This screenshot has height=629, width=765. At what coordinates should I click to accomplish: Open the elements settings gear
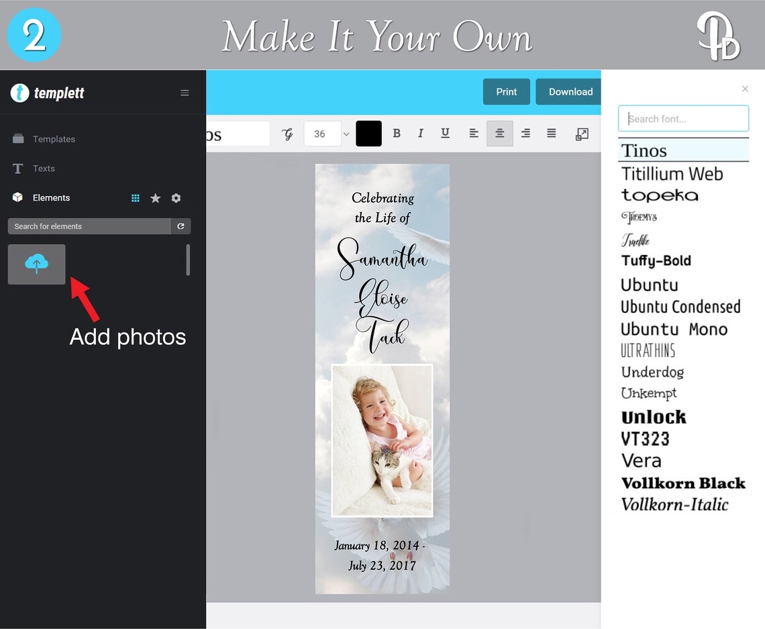pos(176,197)
